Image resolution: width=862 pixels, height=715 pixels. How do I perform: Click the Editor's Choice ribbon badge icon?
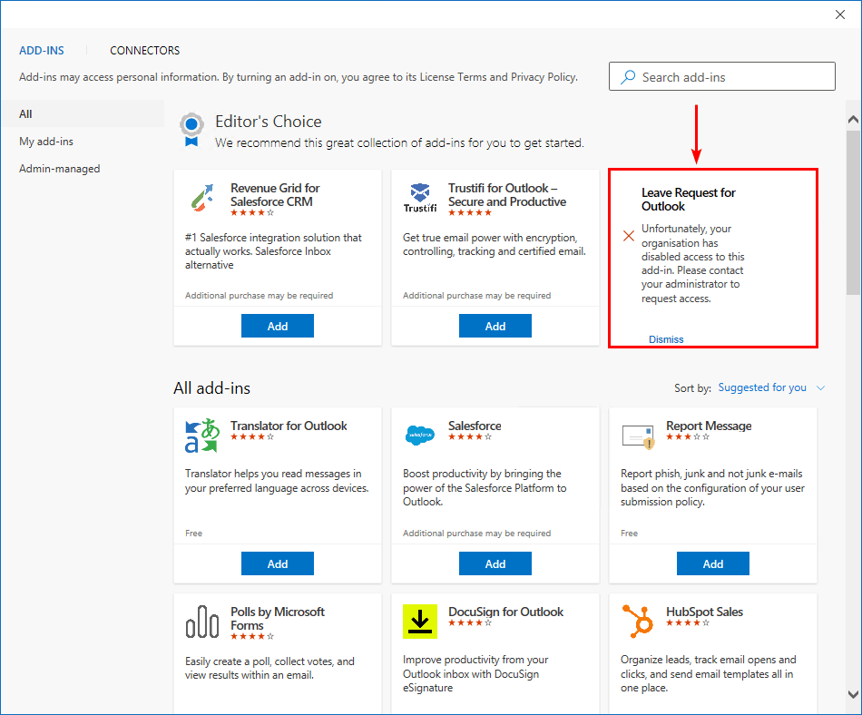click(191, 130)
